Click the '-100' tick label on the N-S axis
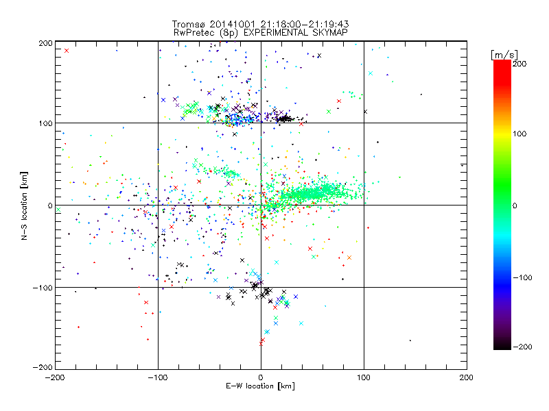 click(x=43, y=288)
